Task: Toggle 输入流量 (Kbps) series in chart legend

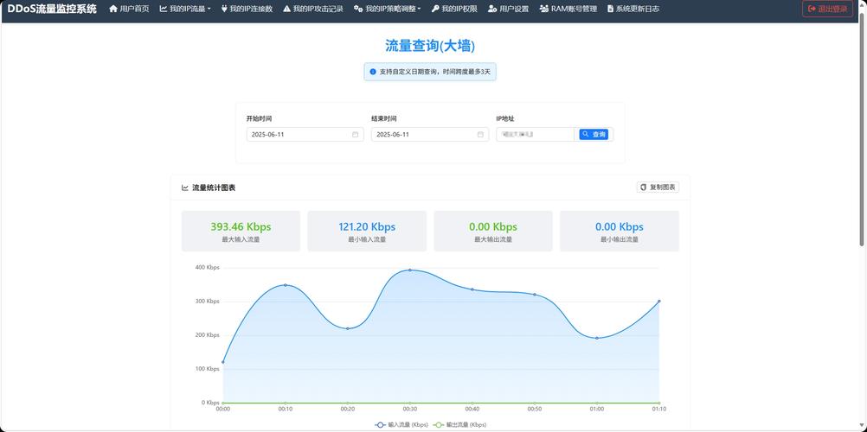Action: [401, 425]
